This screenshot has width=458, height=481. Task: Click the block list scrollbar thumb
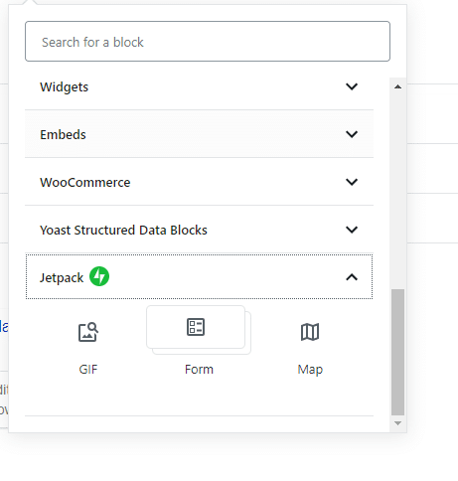(398, 352)
